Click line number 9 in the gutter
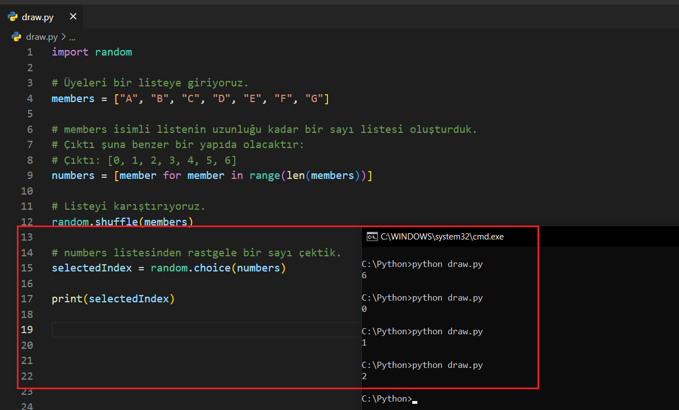679x410 pixels. [x=29, y=176]
